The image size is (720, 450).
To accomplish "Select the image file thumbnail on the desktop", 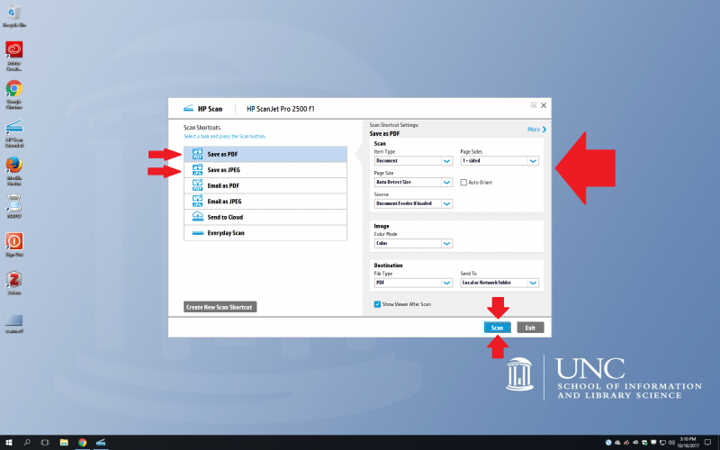I will (x=13, y=323).
